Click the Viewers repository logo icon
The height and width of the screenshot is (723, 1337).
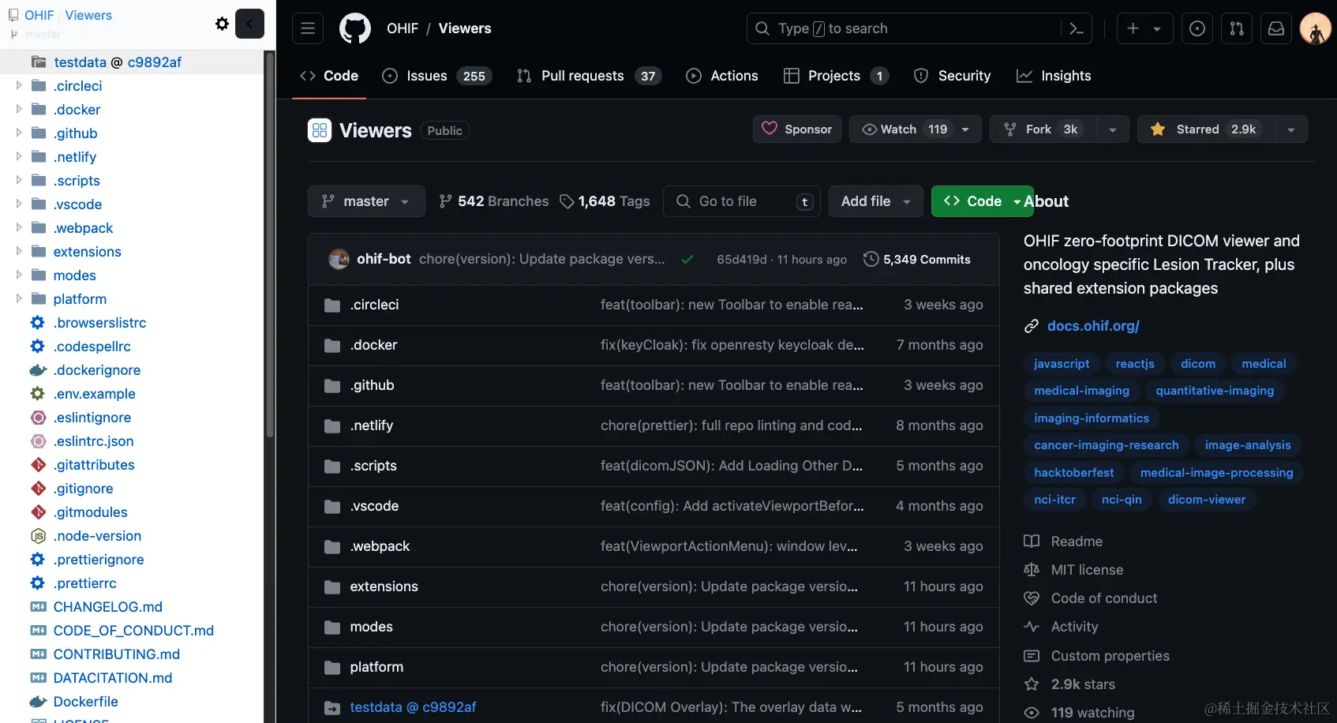(320, 130)
